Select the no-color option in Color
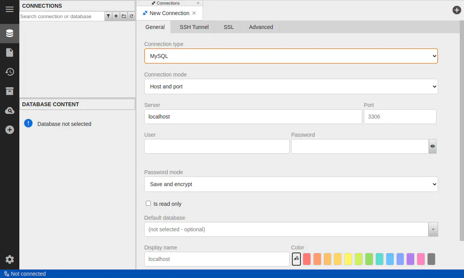 [296, 259]
